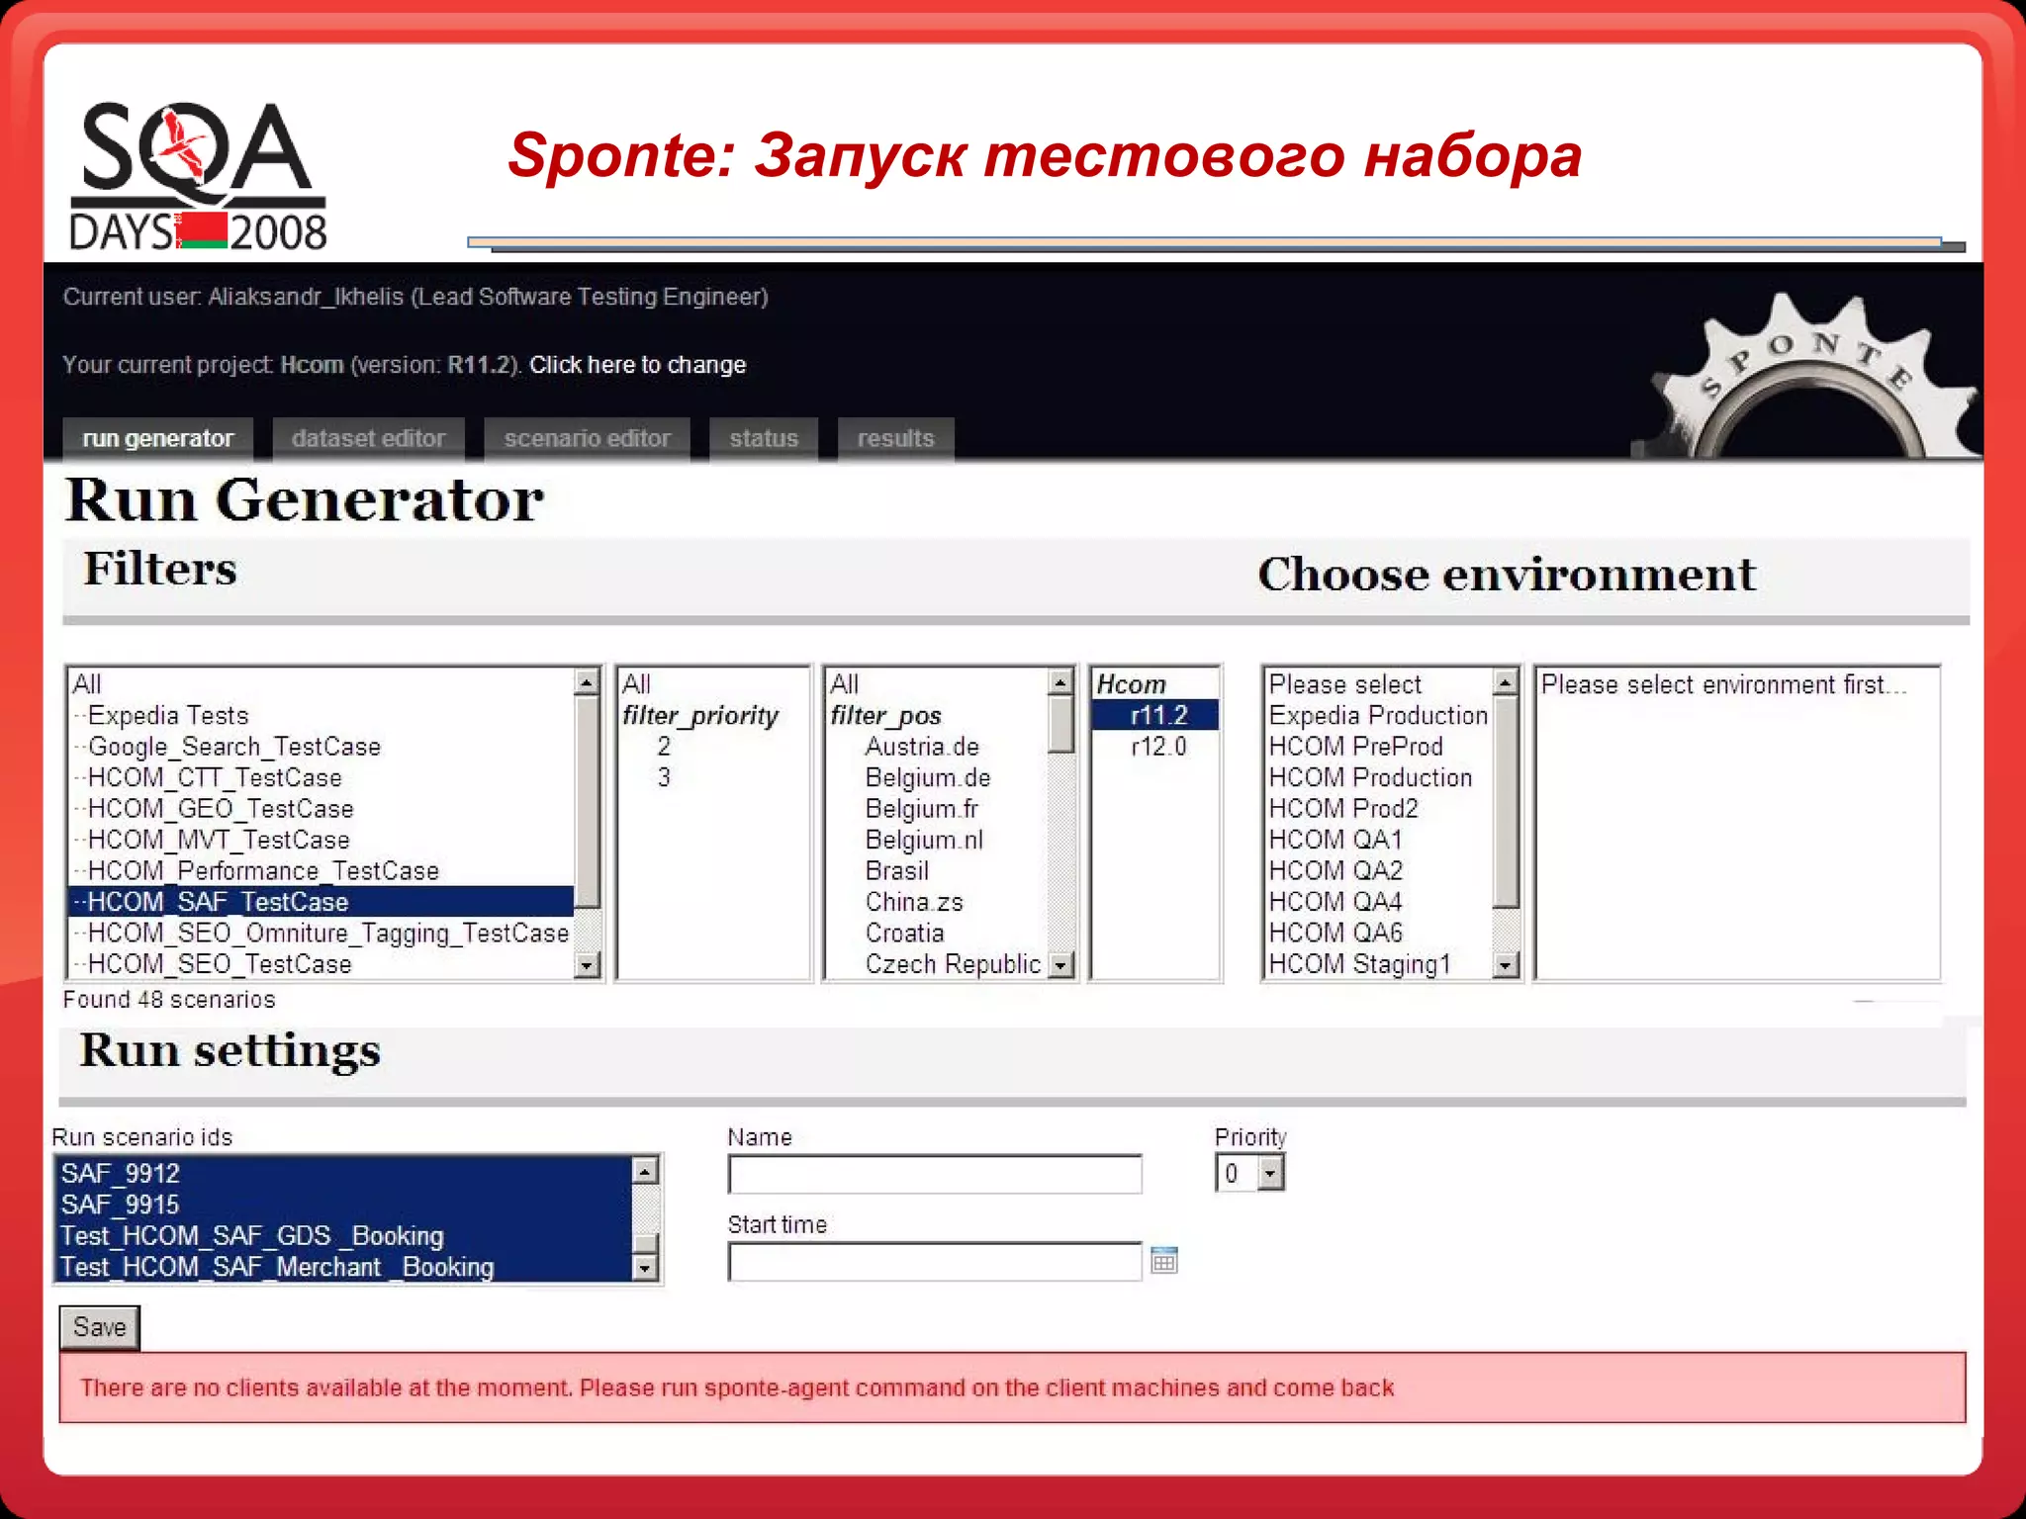This screenshot has width=2026, height=1519.
Task: Choose version r12.0 in Hcom list
Action: 1157,747
